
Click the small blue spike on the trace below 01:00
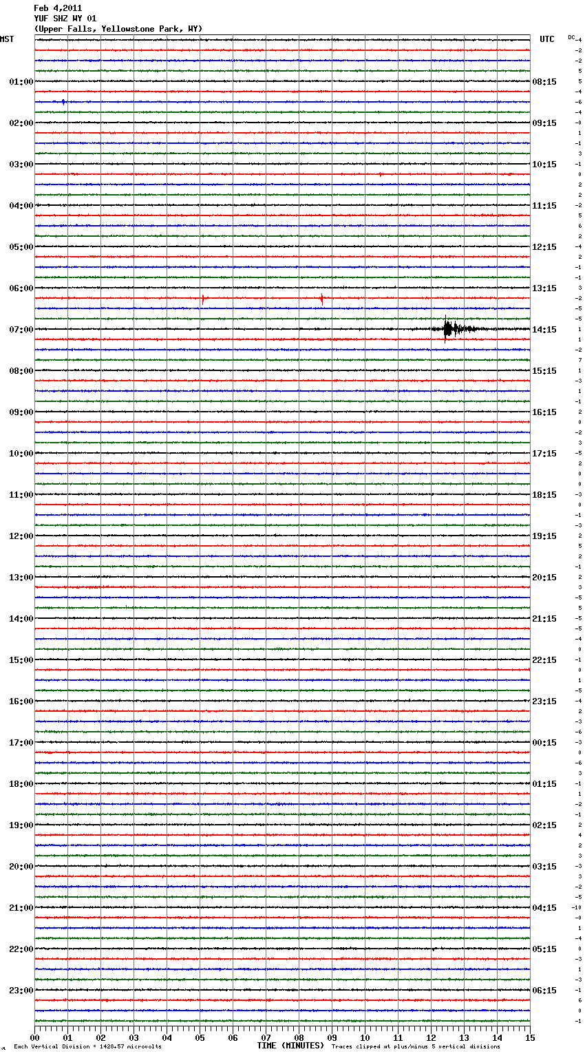click(63, 102)
